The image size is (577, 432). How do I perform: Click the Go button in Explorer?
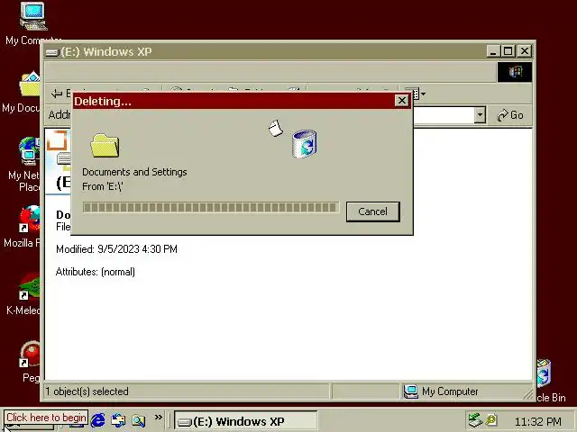pos(510,115)
